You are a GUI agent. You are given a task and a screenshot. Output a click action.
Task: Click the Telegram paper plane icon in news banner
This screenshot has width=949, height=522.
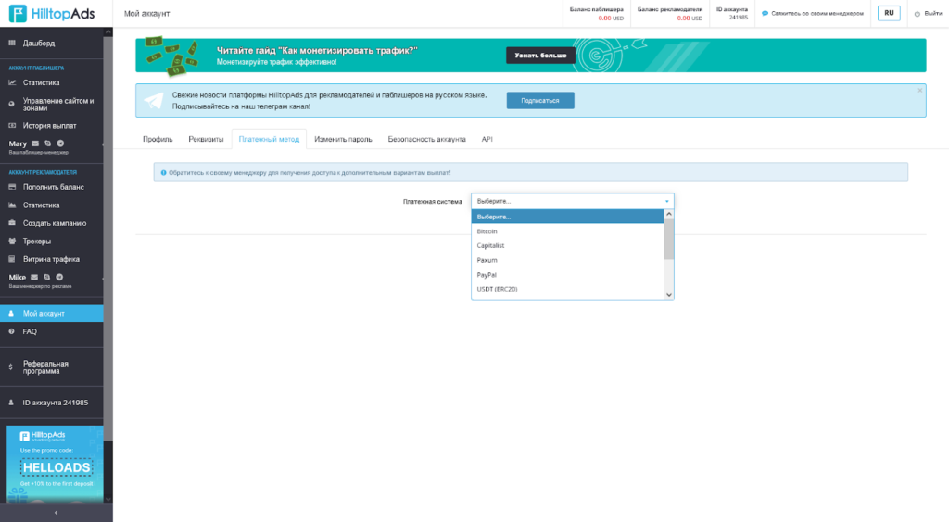point(154,100)
